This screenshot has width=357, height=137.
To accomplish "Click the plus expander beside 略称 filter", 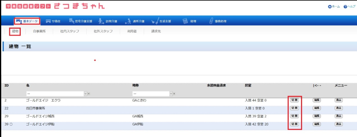I will [x=174, y=94].
